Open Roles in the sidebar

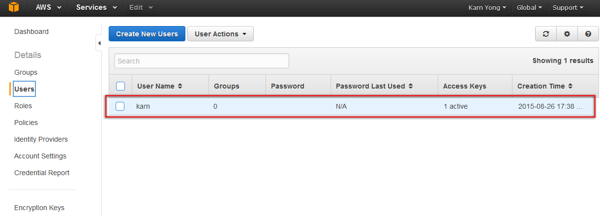pos(23,106)
